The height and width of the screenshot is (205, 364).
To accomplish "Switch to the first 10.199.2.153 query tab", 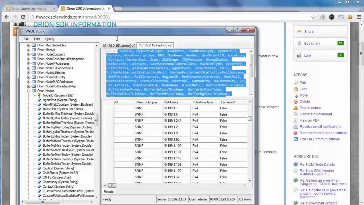I will [119, 46].
